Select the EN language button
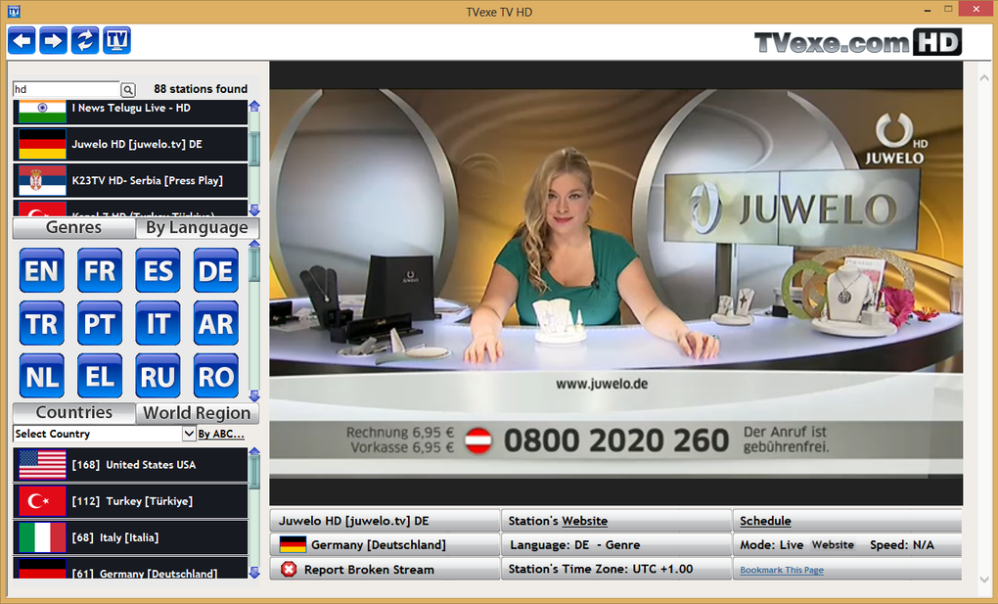This screenshot has height=604, width=998. click(x=42, y=271)
